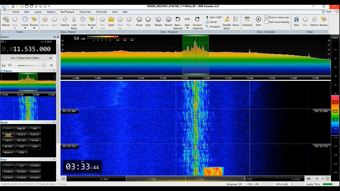This screenshot has height=191, width=340.
Task: Click the audio level bars icon beside speaker
Action: tap(4, 65)
